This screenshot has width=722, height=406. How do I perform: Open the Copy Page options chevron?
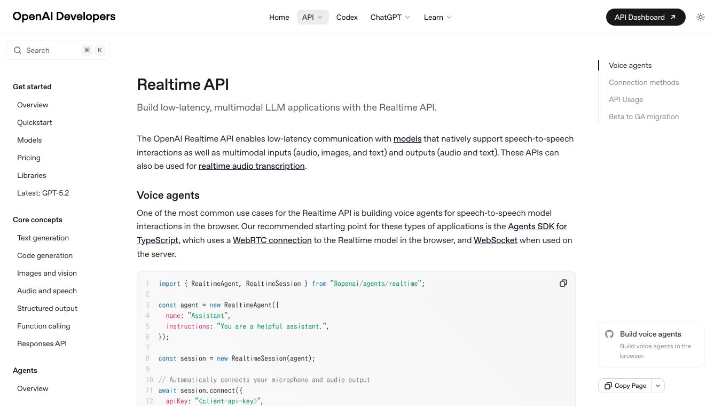658,385
